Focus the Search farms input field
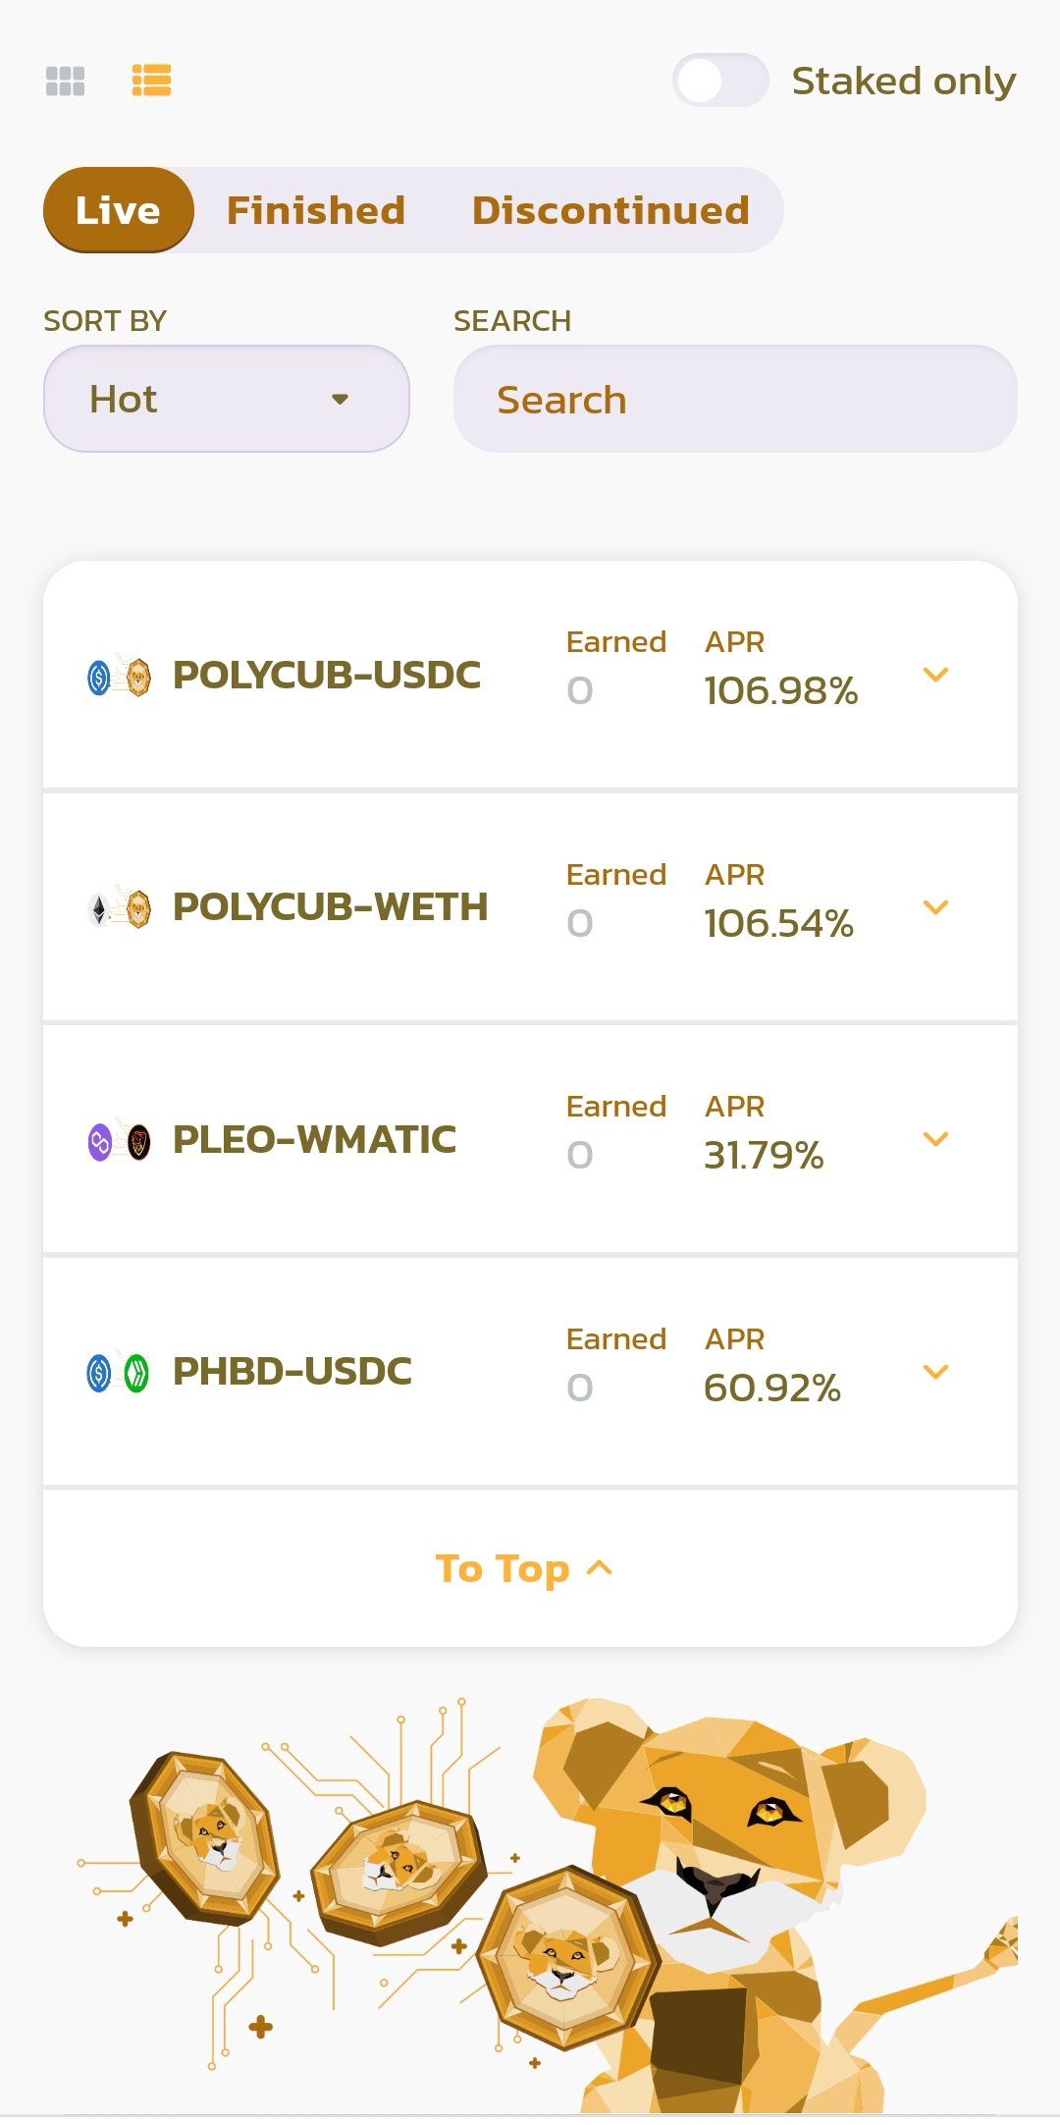1060x2125 pixels. [735, 399]
